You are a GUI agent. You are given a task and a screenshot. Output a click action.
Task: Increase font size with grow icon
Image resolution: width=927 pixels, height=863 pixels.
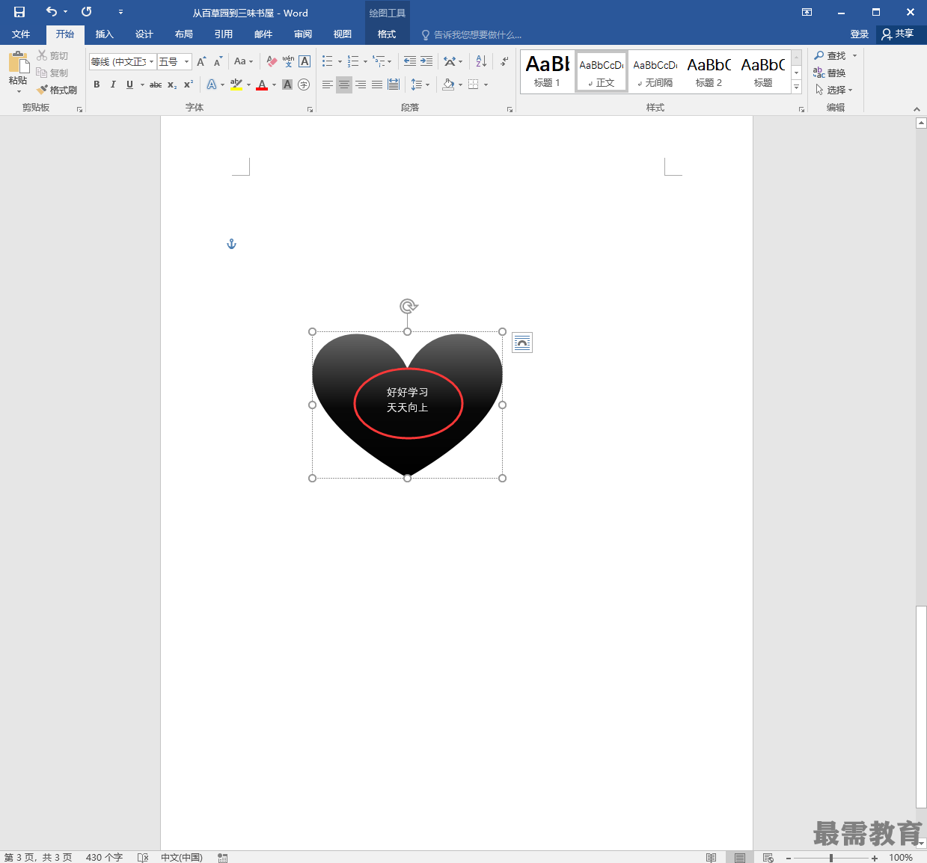(201, 61)
